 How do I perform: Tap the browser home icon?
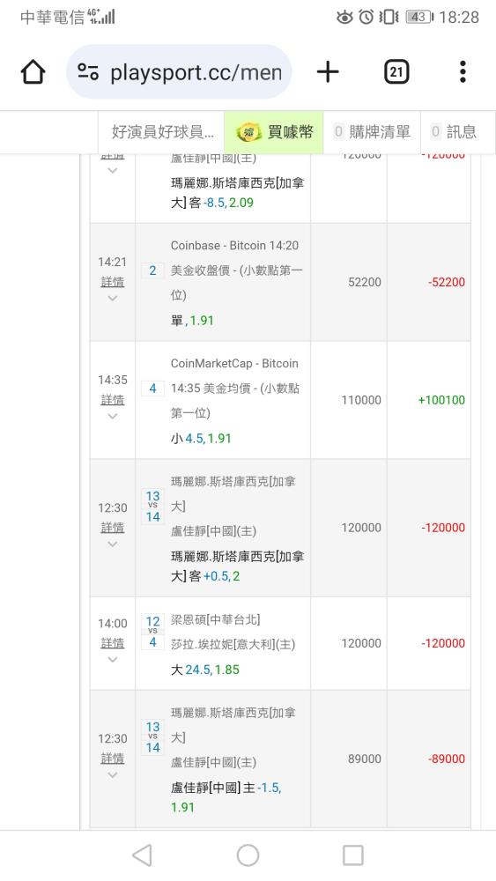(33, 72)
